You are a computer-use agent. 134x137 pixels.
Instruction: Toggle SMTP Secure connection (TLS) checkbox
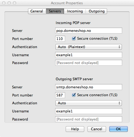[x=74, y=95]
